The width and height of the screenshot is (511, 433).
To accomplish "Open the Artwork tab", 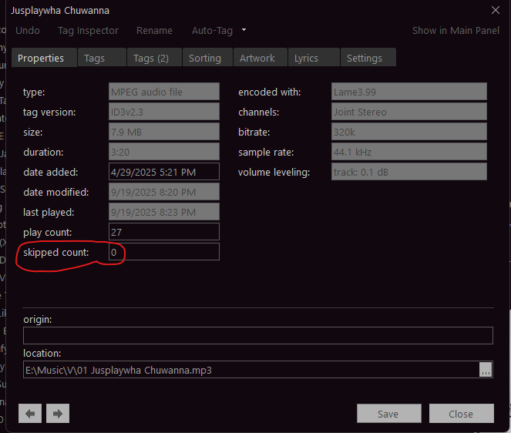I will [x=261, y=58].
